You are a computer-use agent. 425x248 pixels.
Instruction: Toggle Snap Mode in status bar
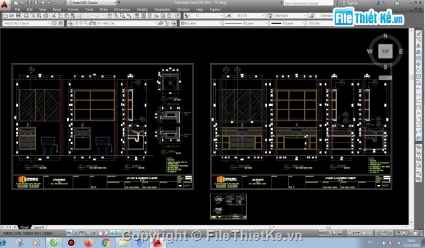click(x=76, y=233)
